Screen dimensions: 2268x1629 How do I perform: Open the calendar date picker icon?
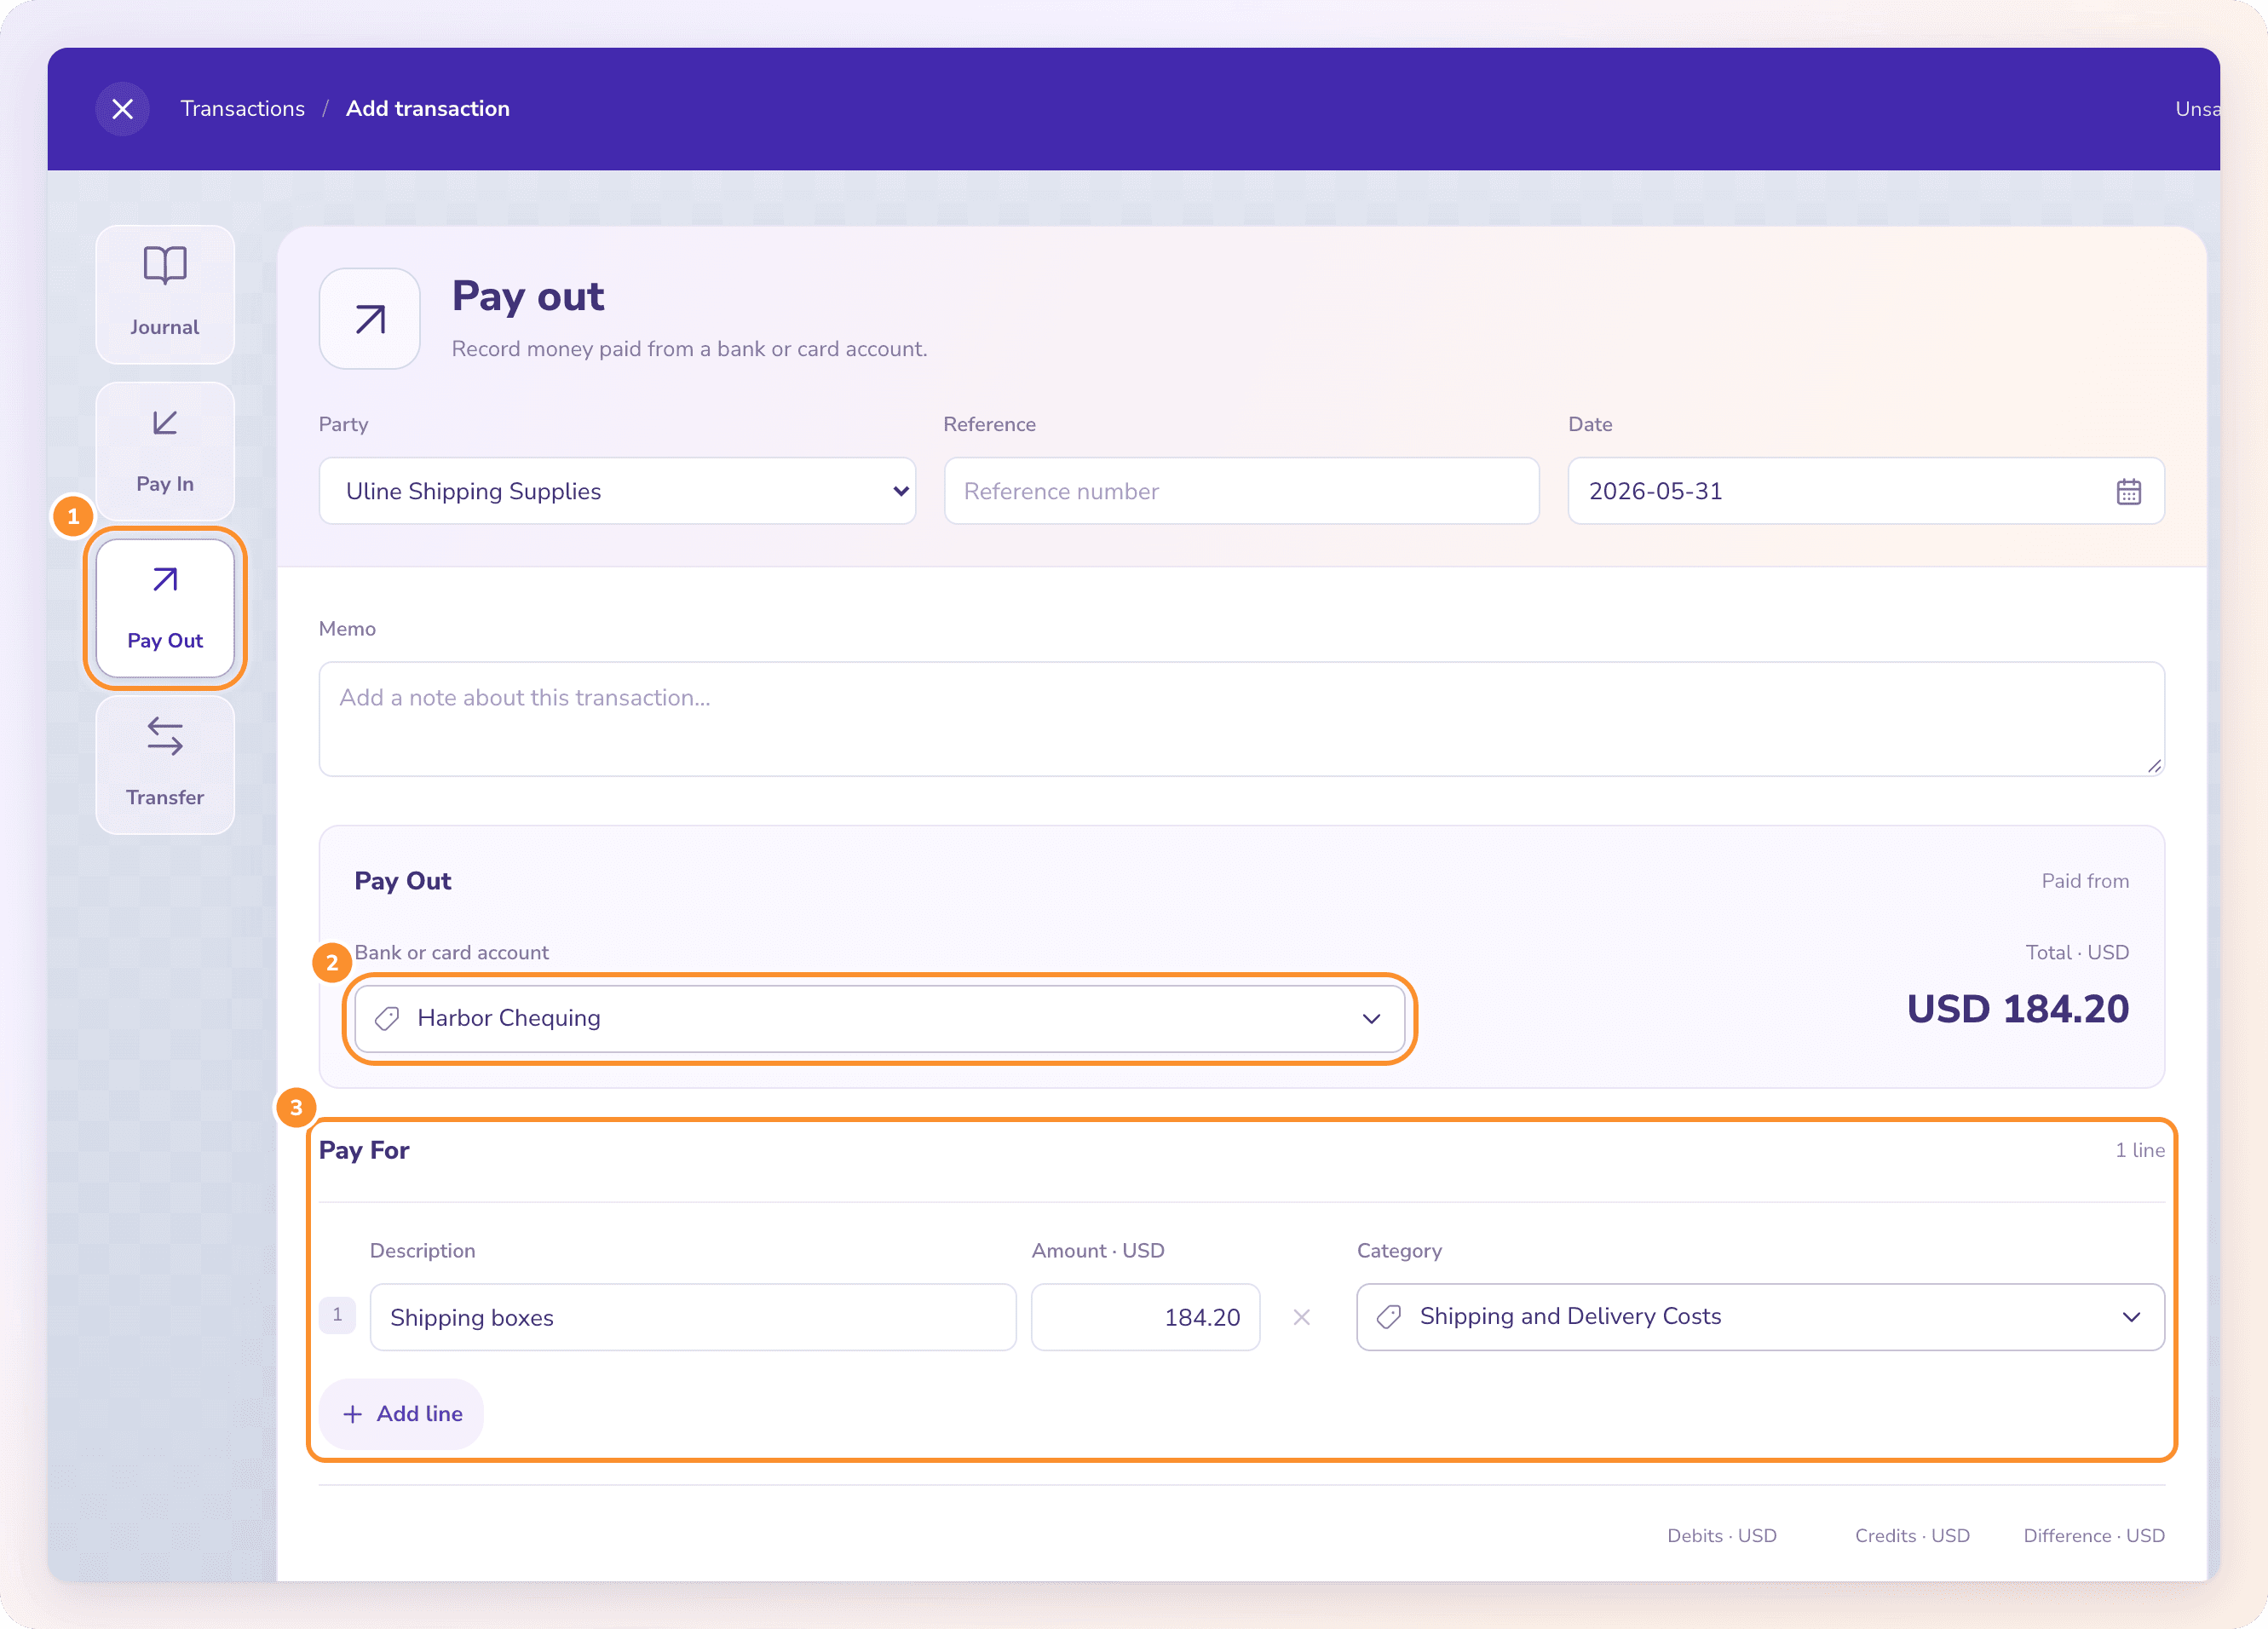point(2128,492)
